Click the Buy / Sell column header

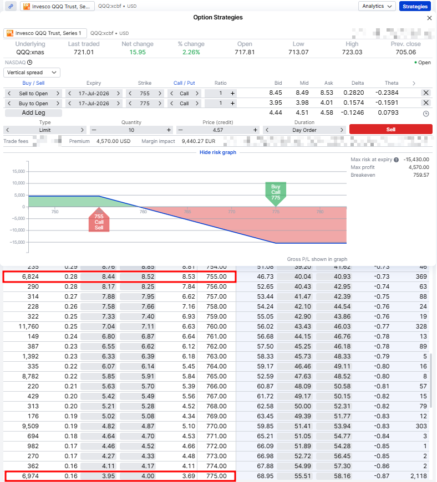(x=33, y=83)
